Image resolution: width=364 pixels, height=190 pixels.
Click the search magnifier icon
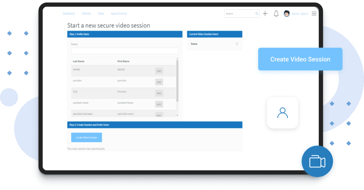[x=257, y=14]
